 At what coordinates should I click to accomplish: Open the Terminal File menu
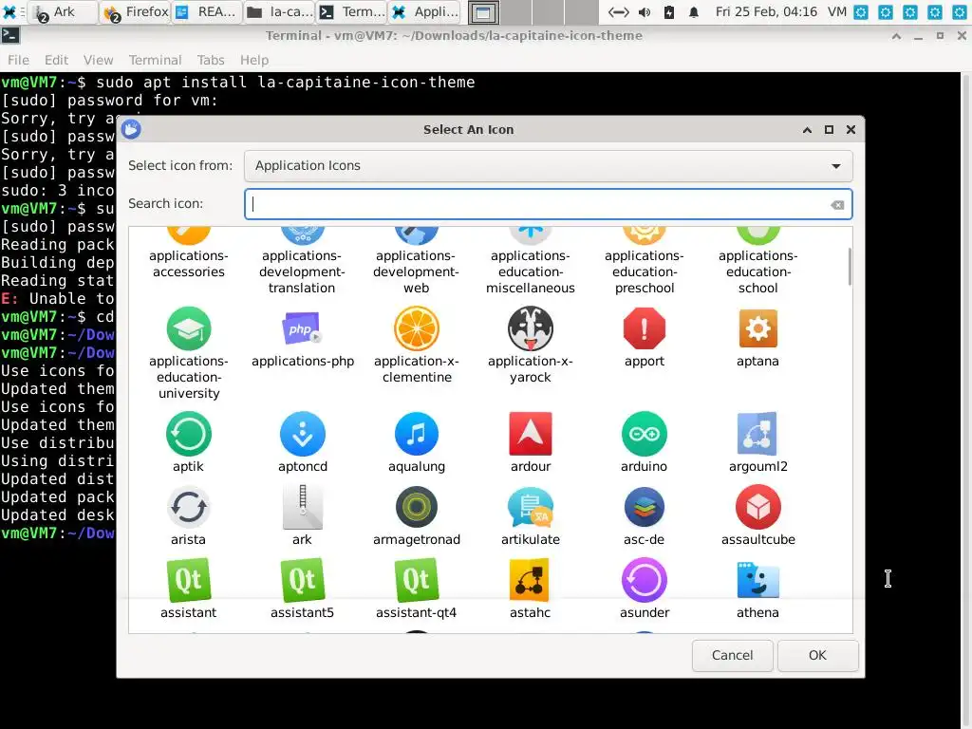coord(18,60)
